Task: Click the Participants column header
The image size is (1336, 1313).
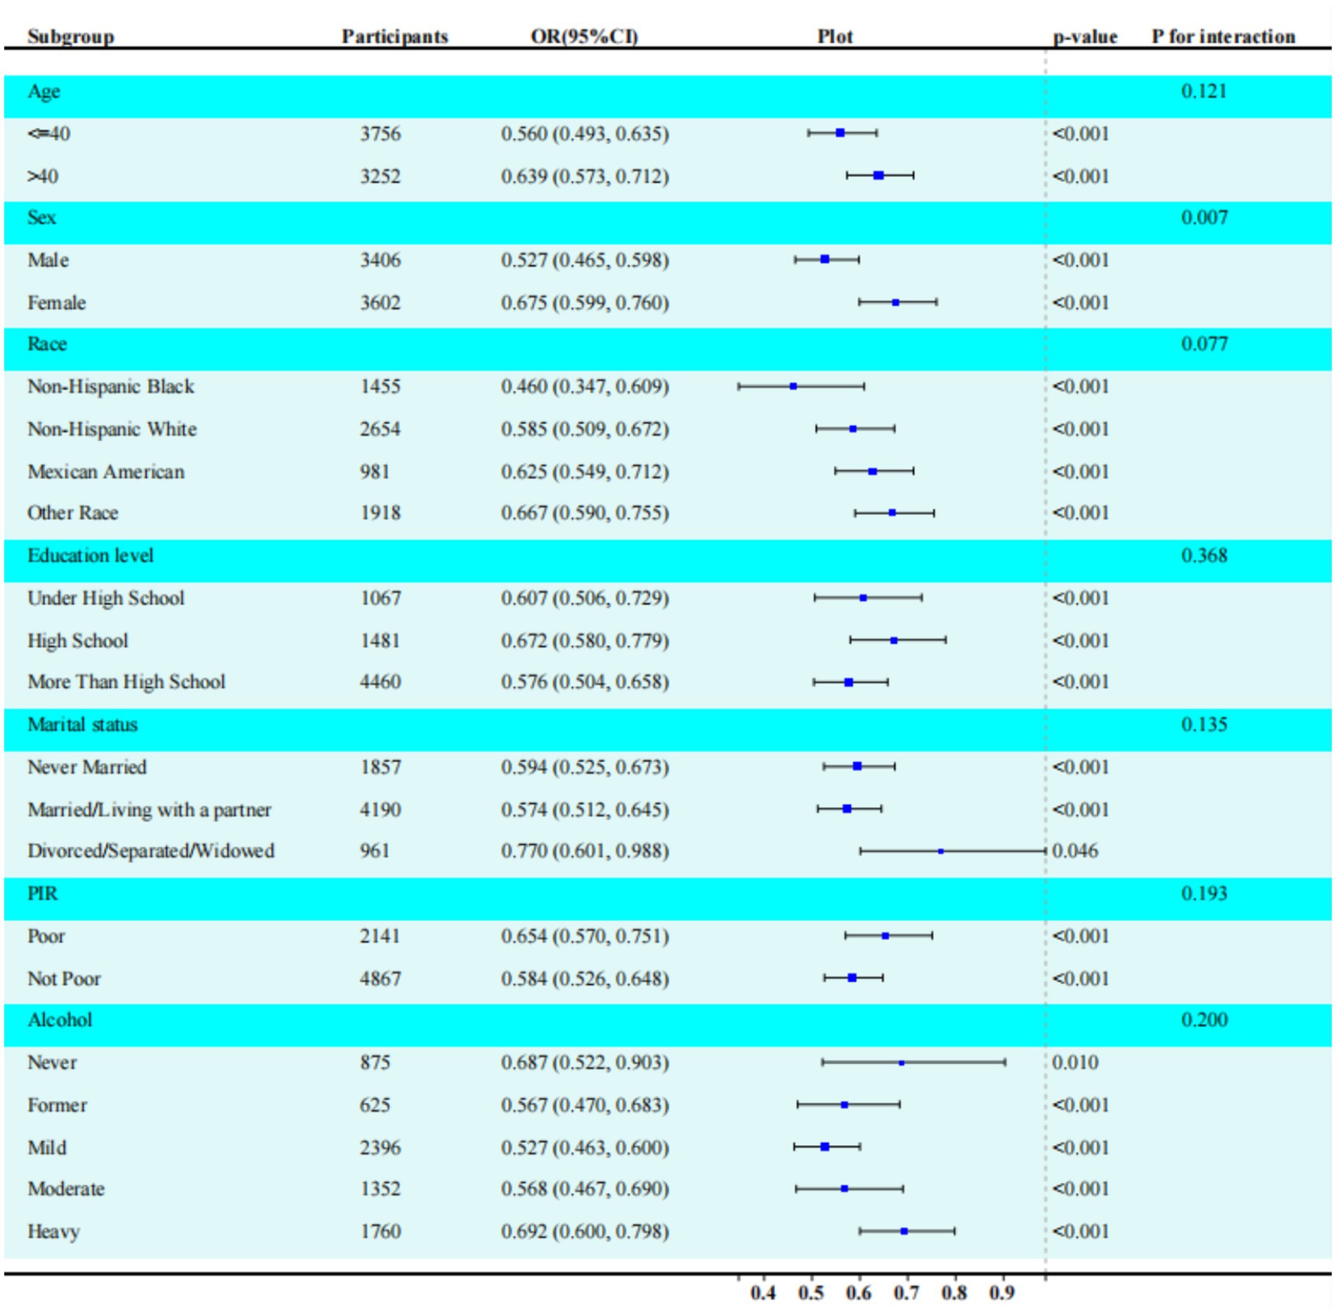Action: coord(394,37)
